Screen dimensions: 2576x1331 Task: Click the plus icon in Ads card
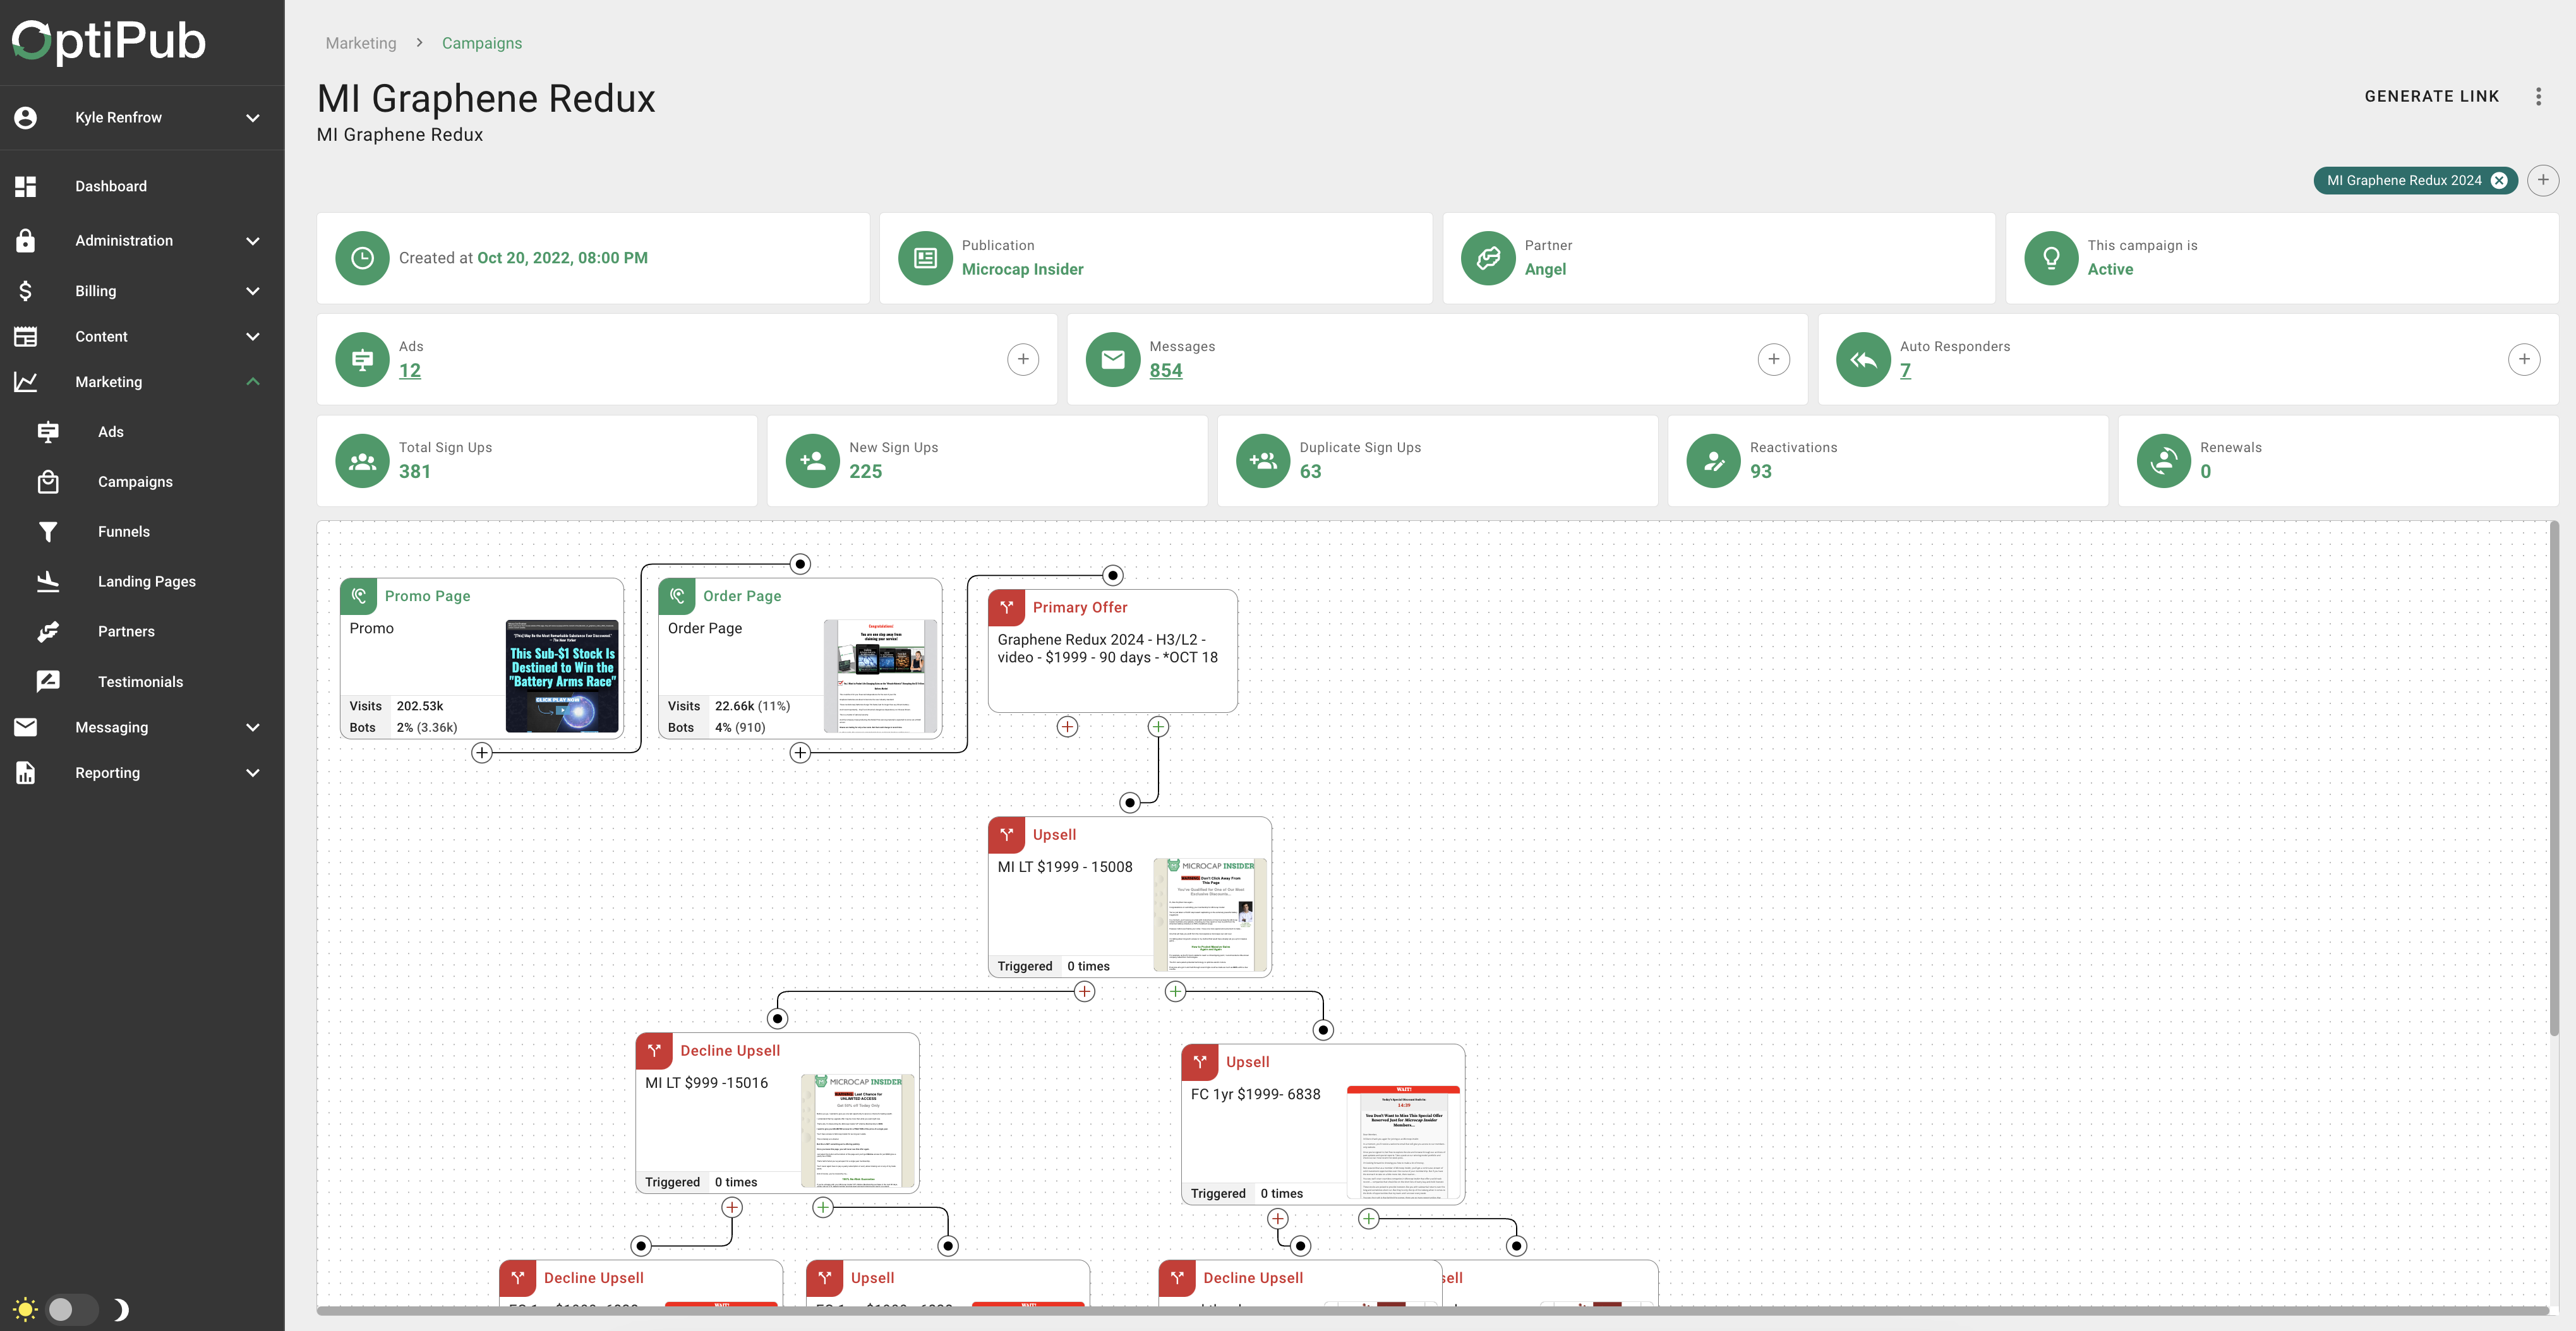click(x=1022, y=360)
